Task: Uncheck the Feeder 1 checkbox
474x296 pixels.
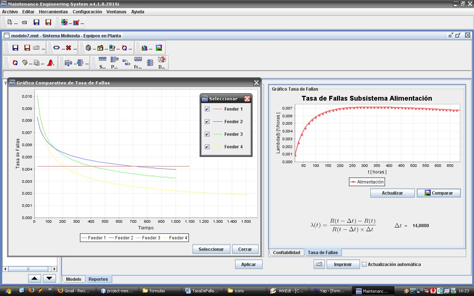Action: click(207, 109)
